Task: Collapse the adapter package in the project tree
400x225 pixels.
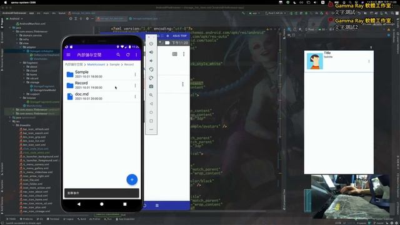Action: pyautogui.click(x=21, y=47)
